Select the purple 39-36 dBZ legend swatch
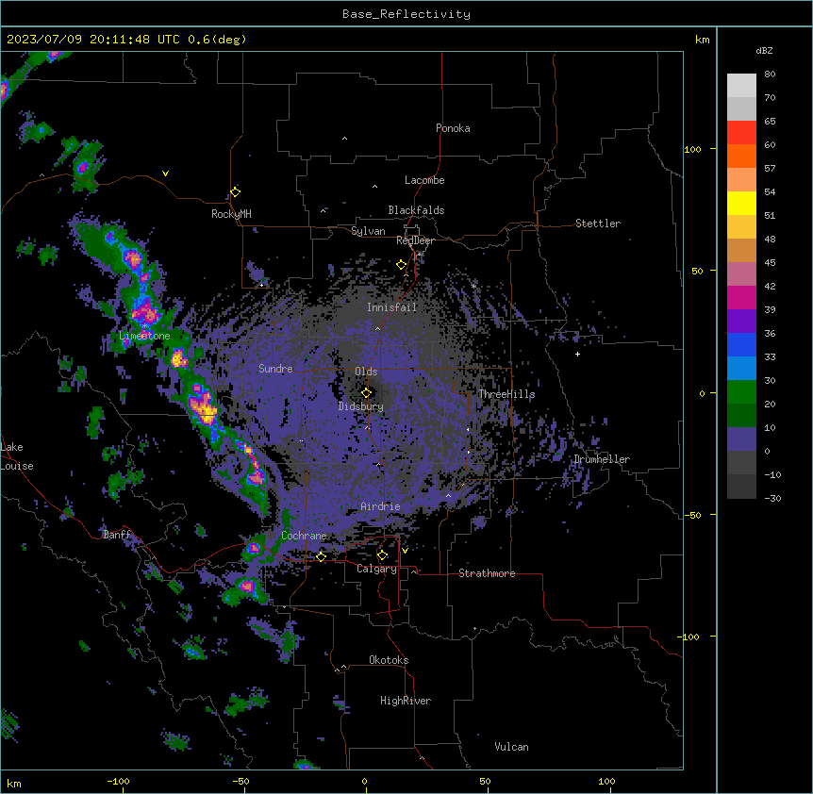813x794 pixels. pyautogui.click(x=741, y=322)
